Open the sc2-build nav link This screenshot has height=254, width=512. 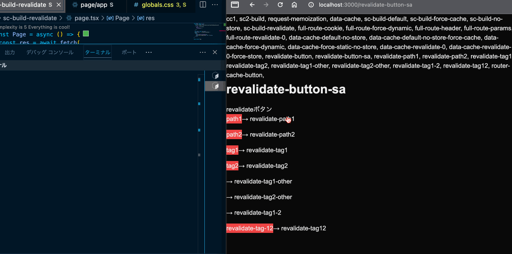252,19
